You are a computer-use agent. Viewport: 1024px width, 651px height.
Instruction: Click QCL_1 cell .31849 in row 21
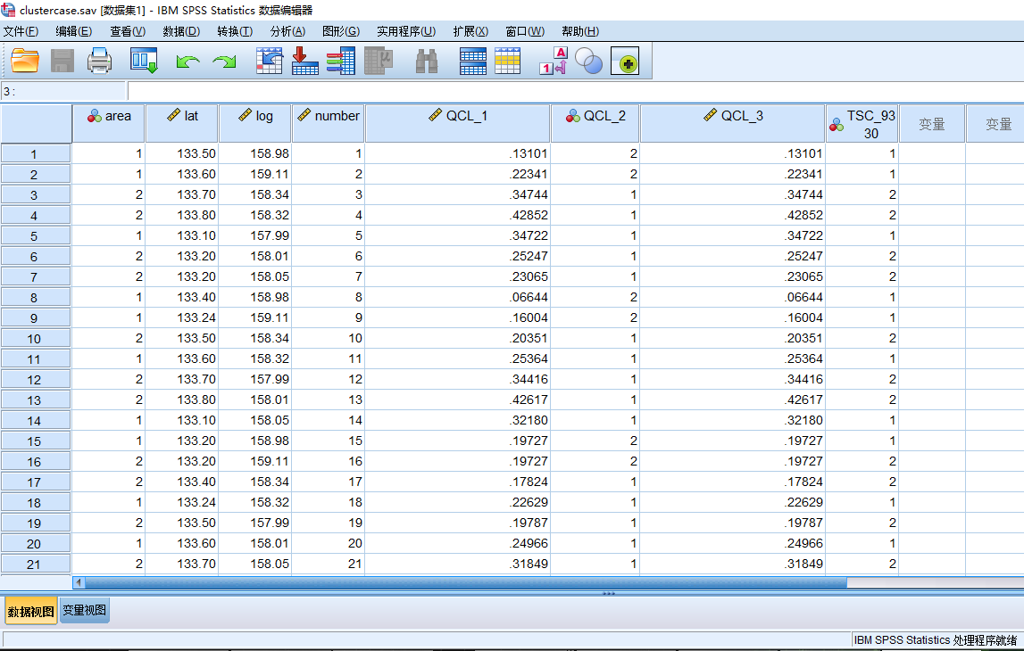(x=457, y=564)
